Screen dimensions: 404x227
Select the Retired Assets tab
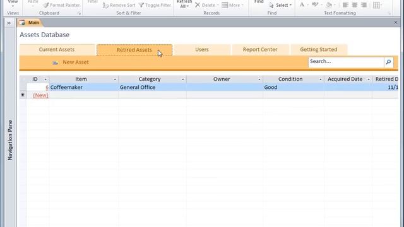click(134, 50)
